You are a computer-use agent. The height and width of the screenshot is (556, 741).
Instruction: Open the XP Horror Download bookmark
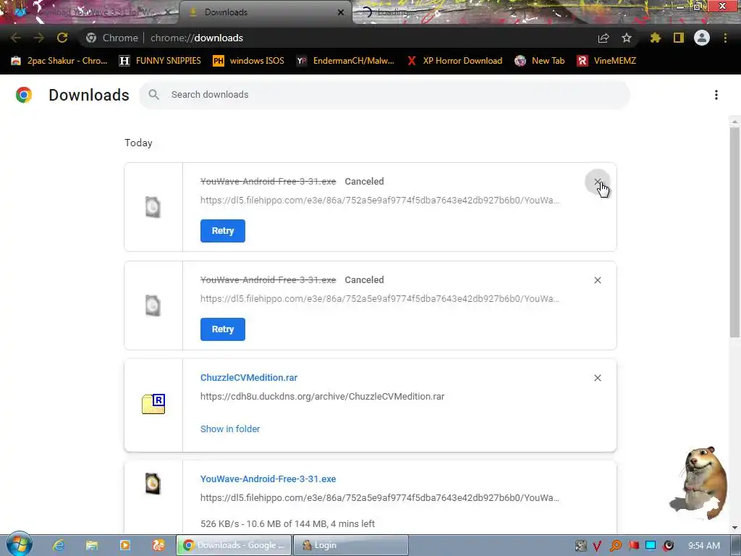click(x=454, y=61)
